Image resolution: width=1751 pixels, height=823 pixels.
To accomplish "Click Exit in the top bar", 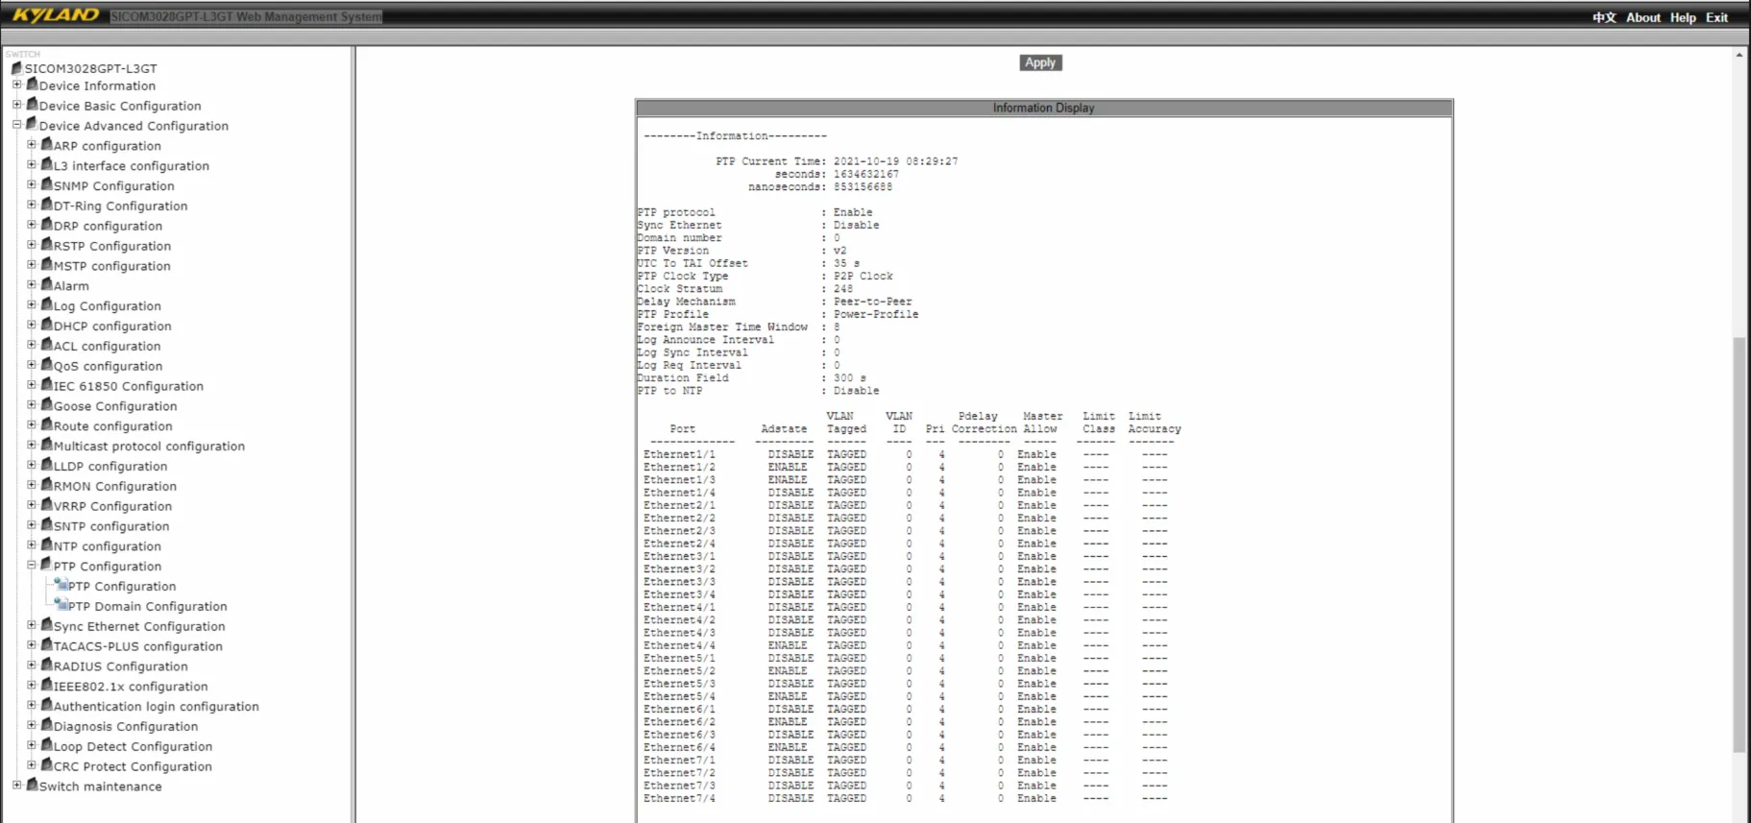I will (x=1716, y=17).
